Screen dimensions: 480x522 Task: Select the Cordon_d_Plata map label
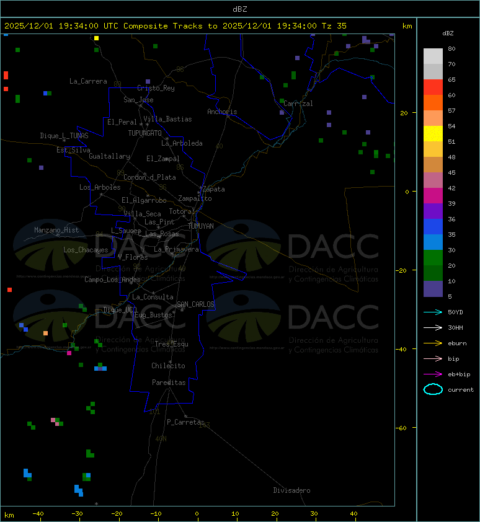pos(150,177)
